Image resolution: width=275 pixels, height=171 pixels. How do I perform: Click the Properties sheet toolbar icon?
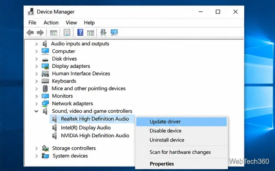67,33
